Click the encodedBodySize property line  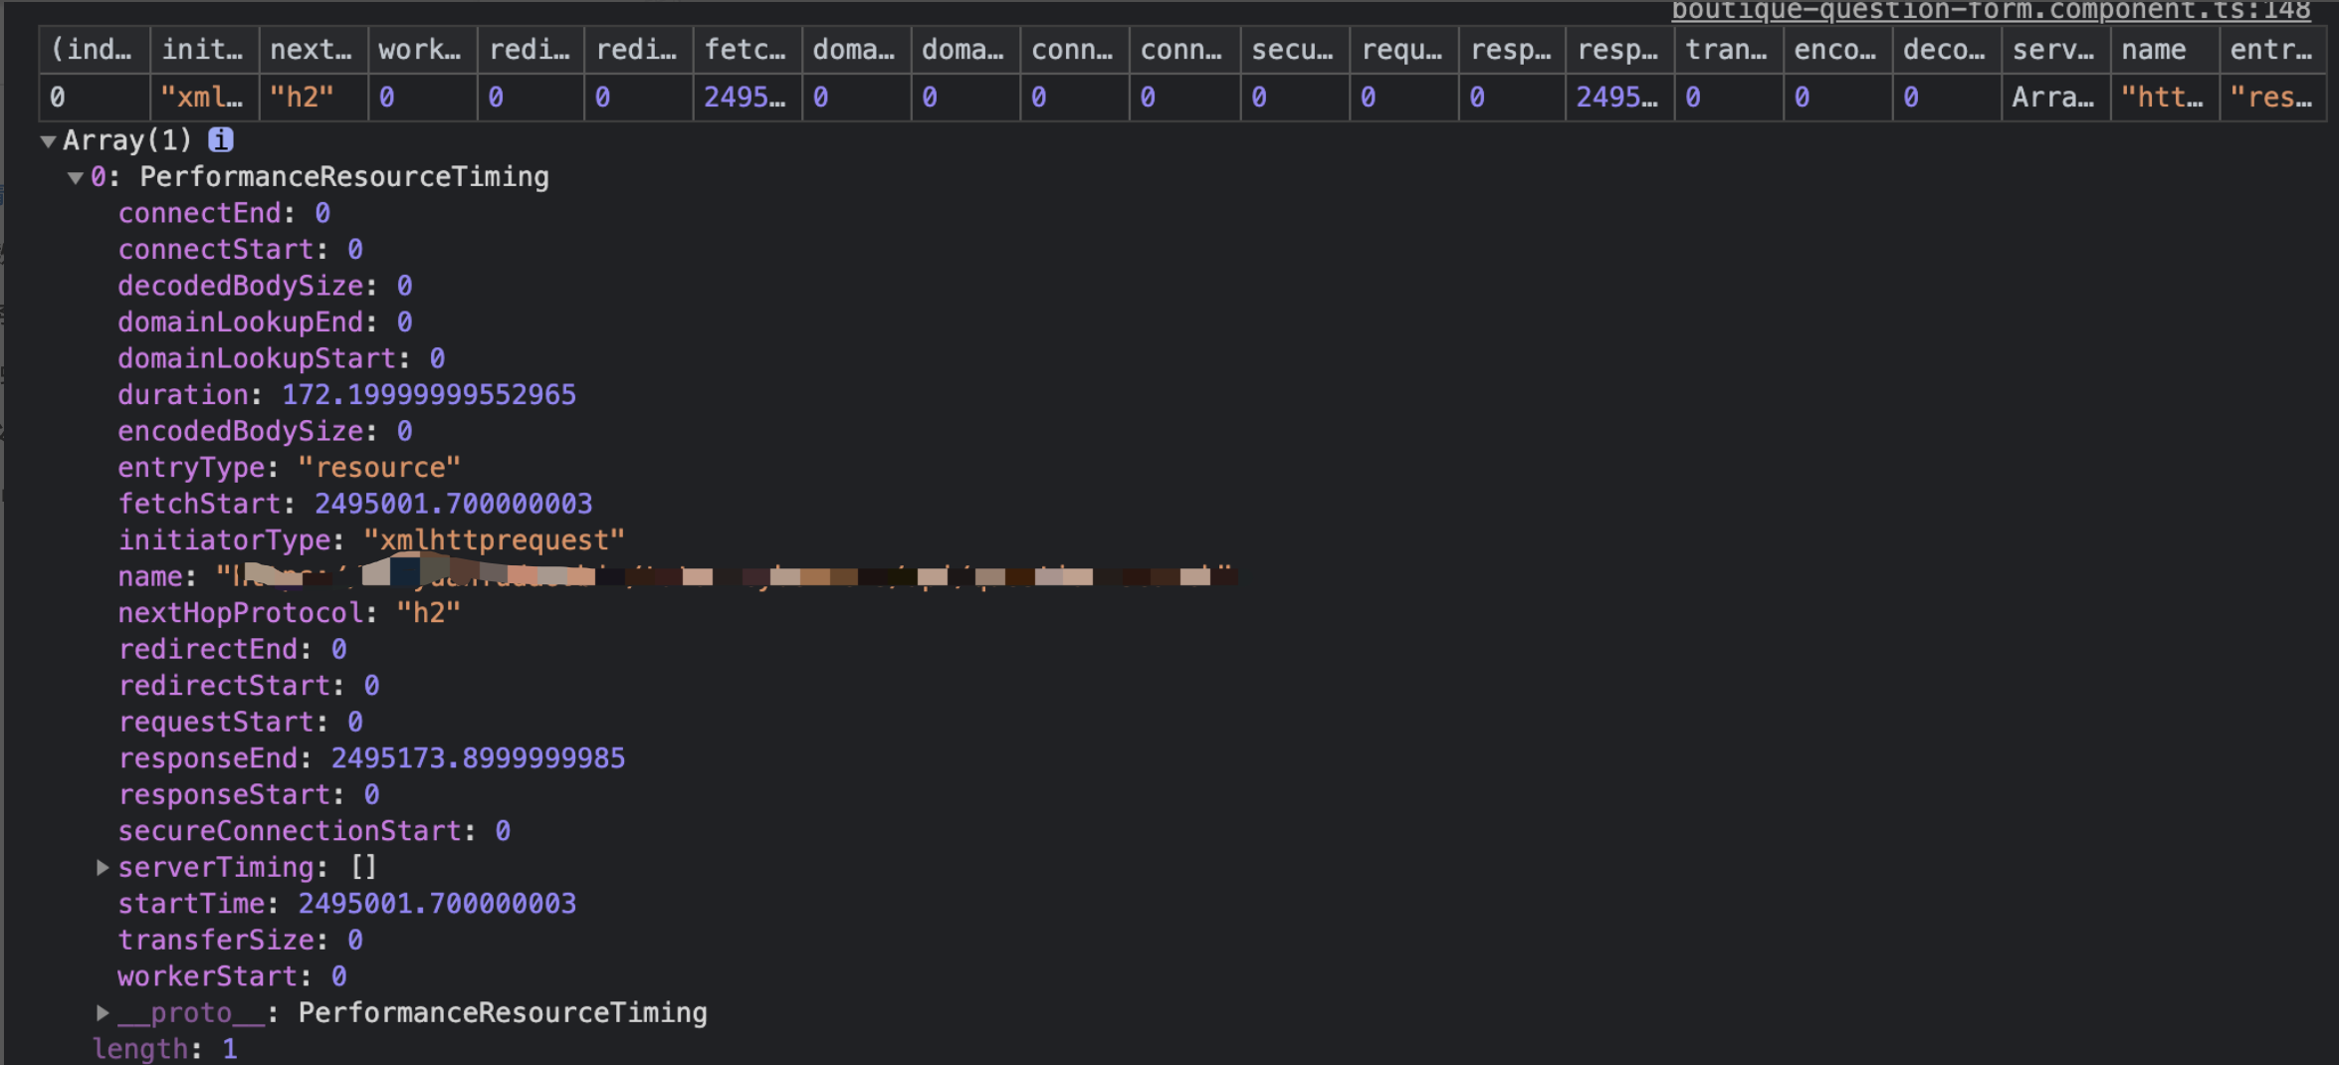[265, 431]
